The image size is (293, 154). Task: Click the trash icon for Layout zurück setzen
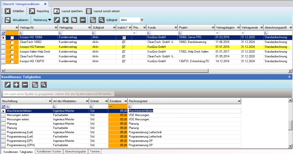pyautogui.click(x=89, y=11)
